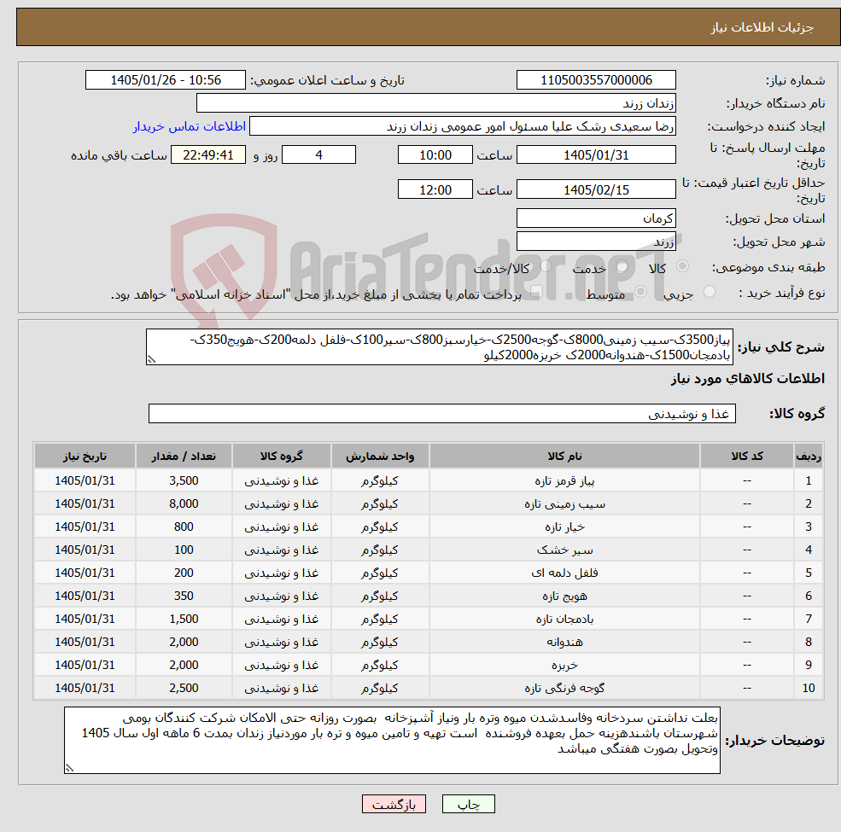This screenshot has height=832, width=841.
Task: Click the تاریخ نیاز column header
Action: [x=85, y=457]
